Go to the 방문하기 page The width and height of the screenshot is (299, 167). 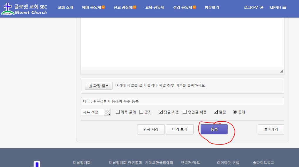[212, 8]
